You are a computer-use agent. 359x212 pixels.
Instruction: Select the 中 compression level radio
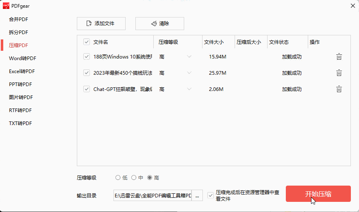134,178
